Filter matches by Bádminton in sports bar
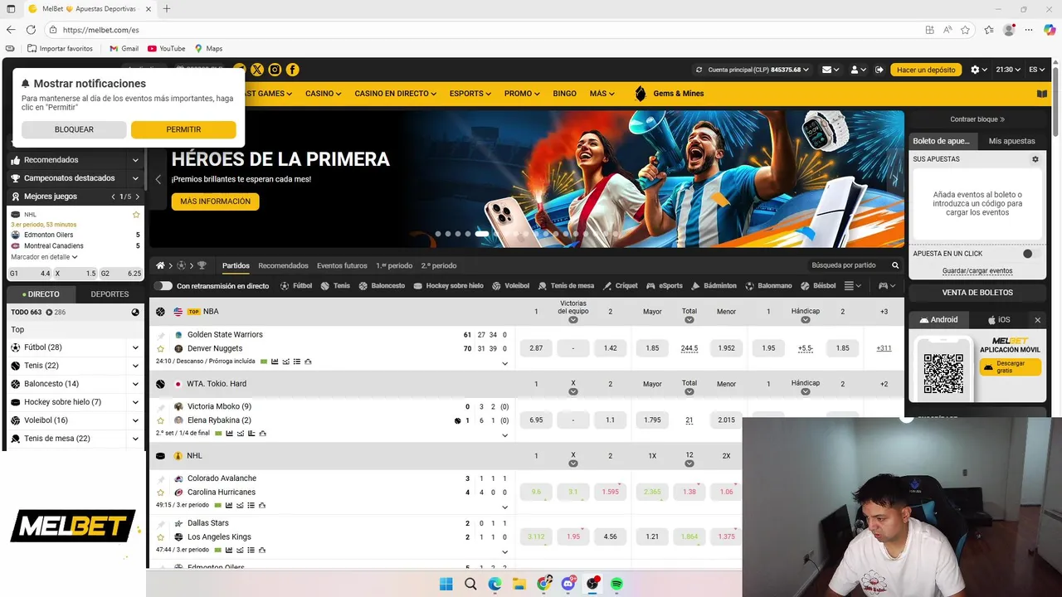The width and height of the screenshot is (1062, 597). click(x=714, y=285)
